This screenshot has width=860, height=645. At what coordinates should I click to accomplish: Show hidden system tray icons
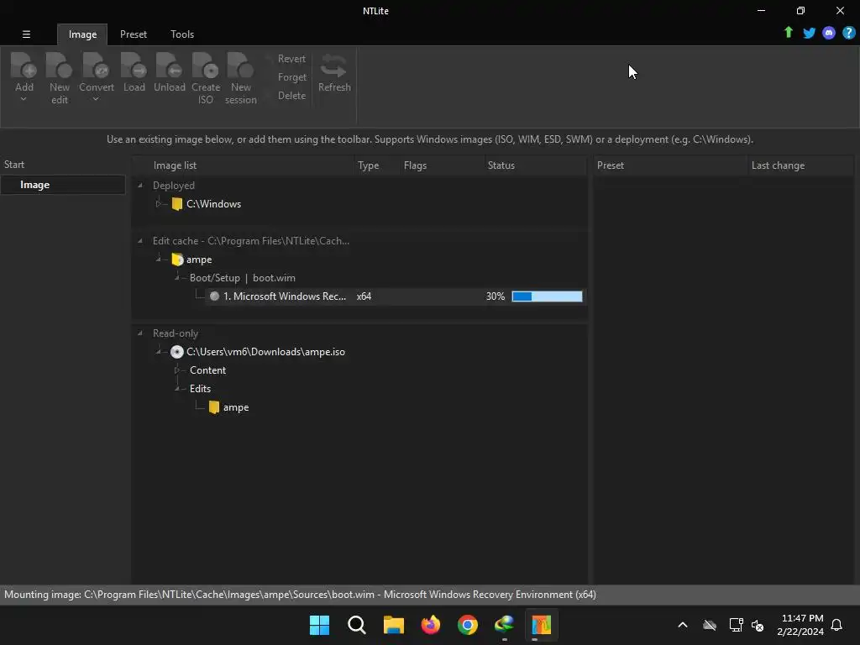pos(682,625)
